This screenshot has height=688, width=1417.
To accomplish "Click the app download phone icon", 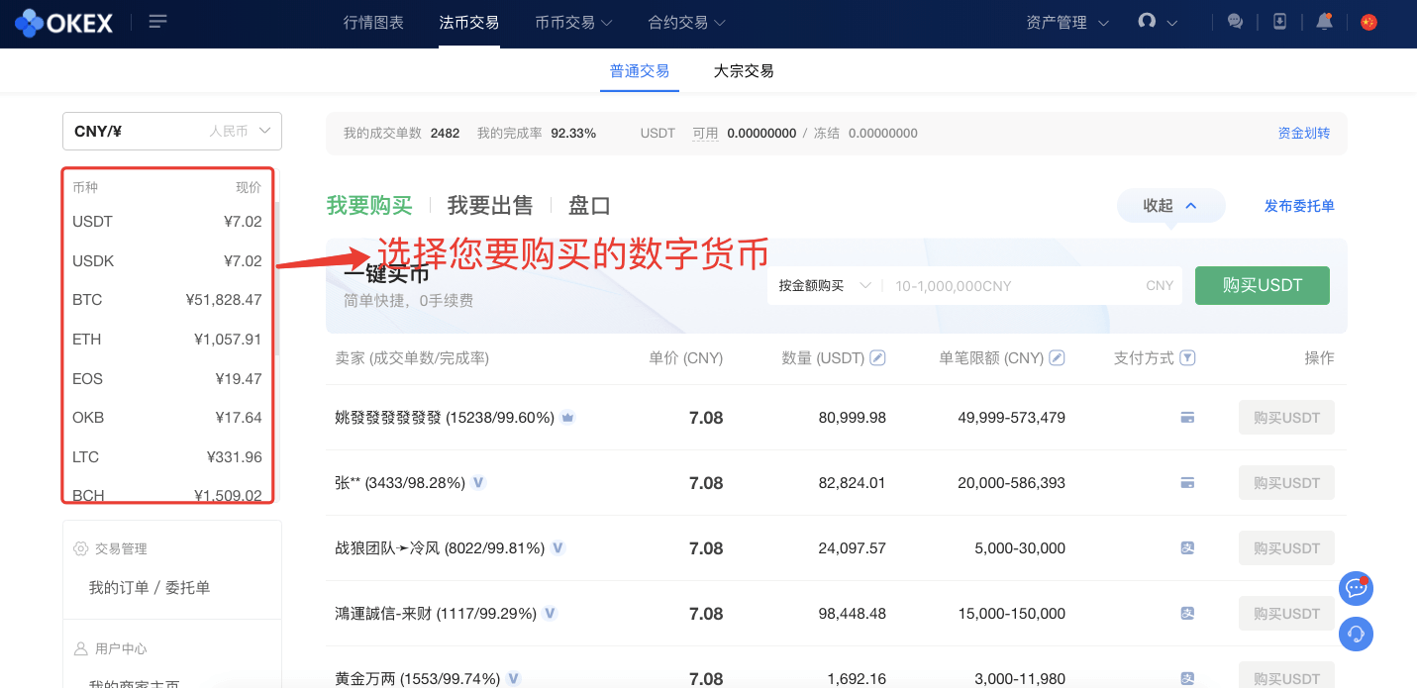I will click(x=1279, y=22).
